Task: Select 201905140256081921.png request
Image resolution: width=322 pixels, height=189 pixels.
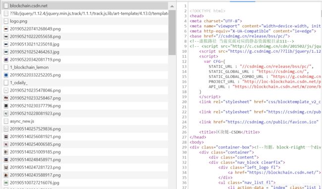Action: point(85,137)
